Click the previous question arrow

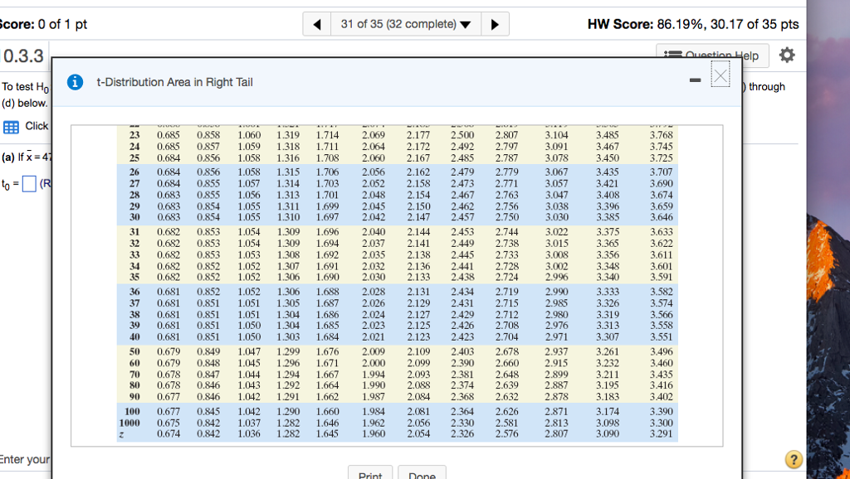[316, 23]
